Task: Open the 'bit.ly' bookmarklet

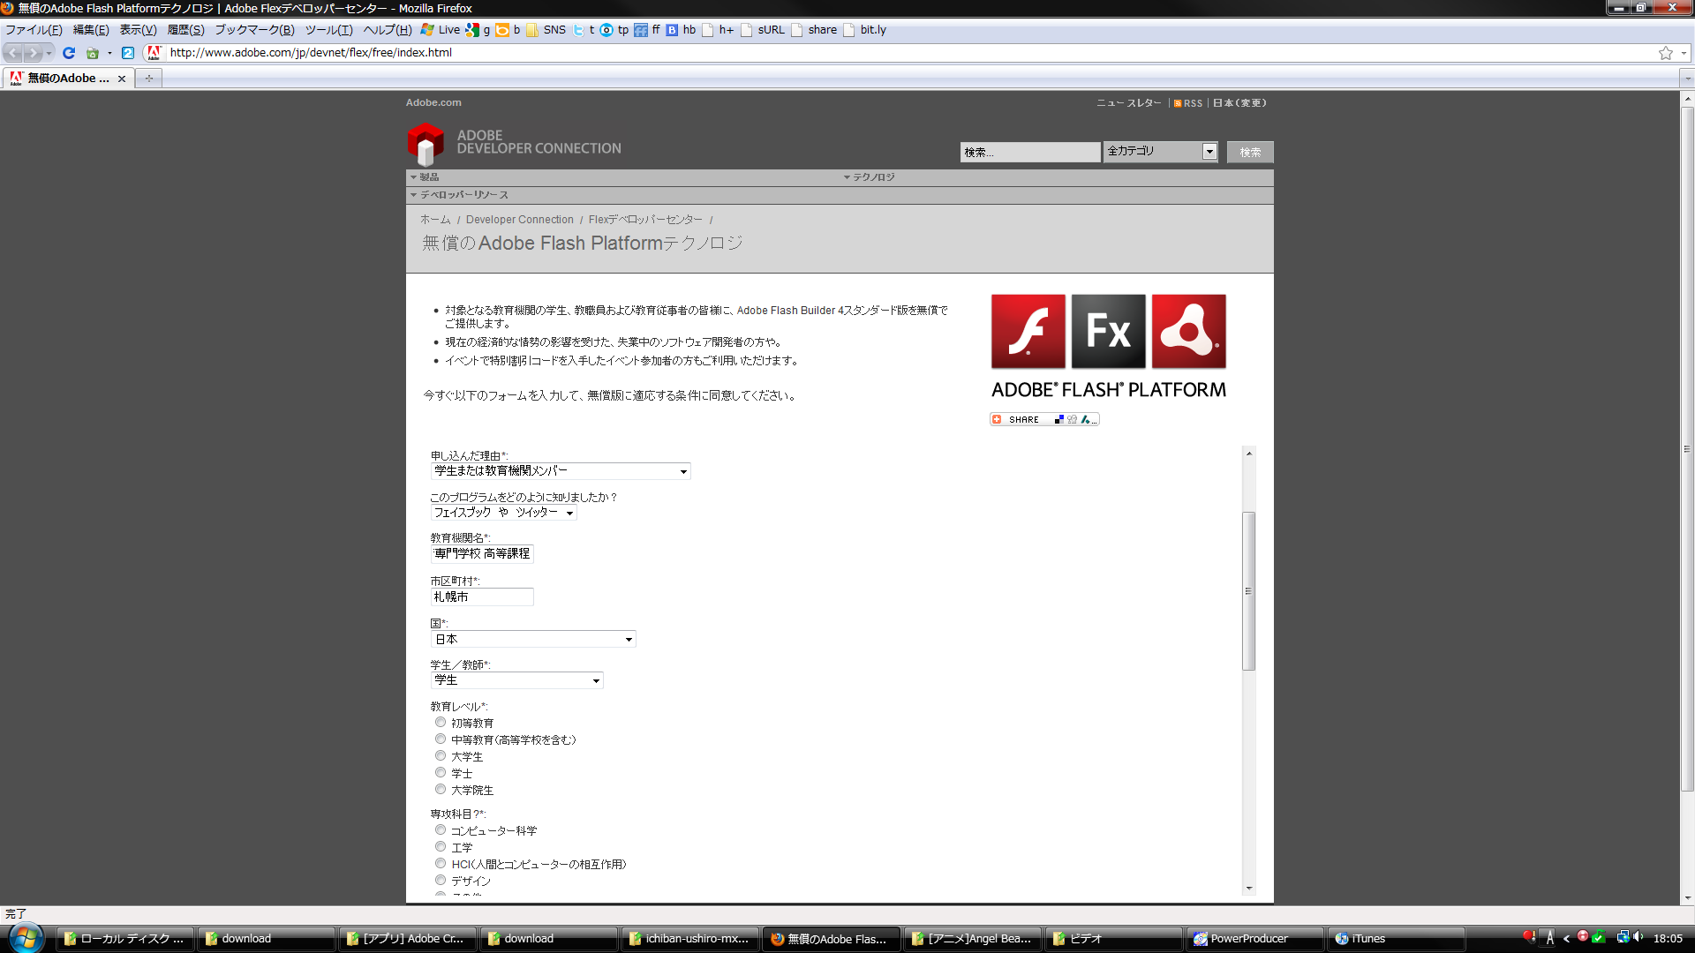Action: [864, 30]
